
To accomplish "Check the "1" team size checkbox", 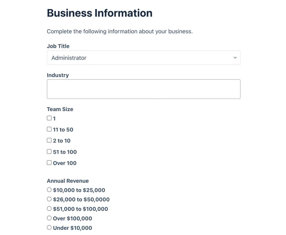I will (x=49, y=118).
